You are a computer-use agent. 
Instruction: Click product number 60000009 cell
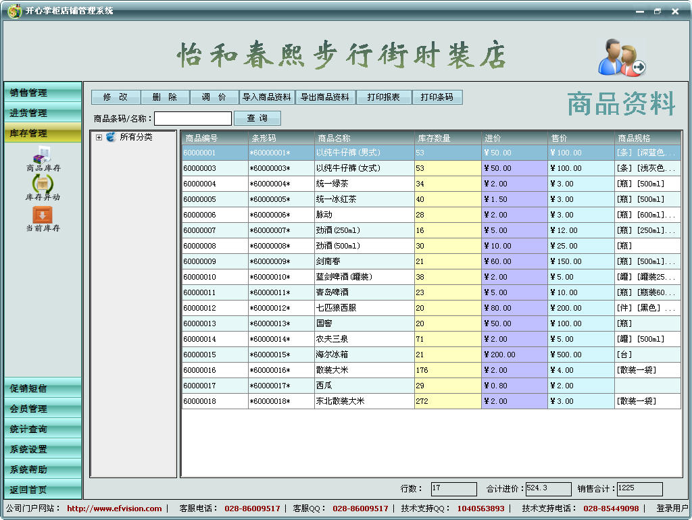[x=215, y=261]
